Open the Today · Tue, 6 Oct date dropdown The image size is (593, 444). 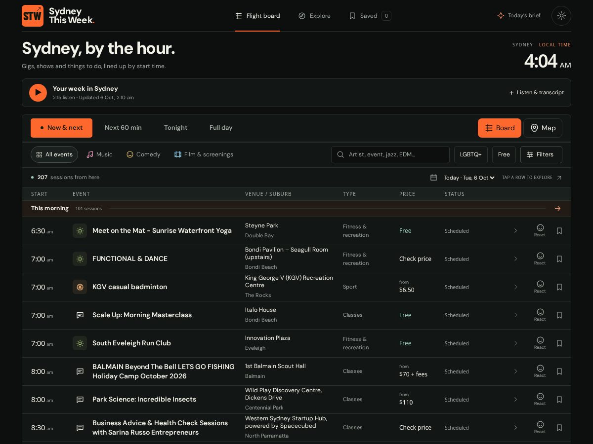468,178
